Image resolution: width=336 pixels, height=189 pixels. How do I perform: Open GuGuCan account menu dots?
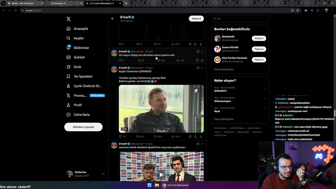(x=103, y=174)
